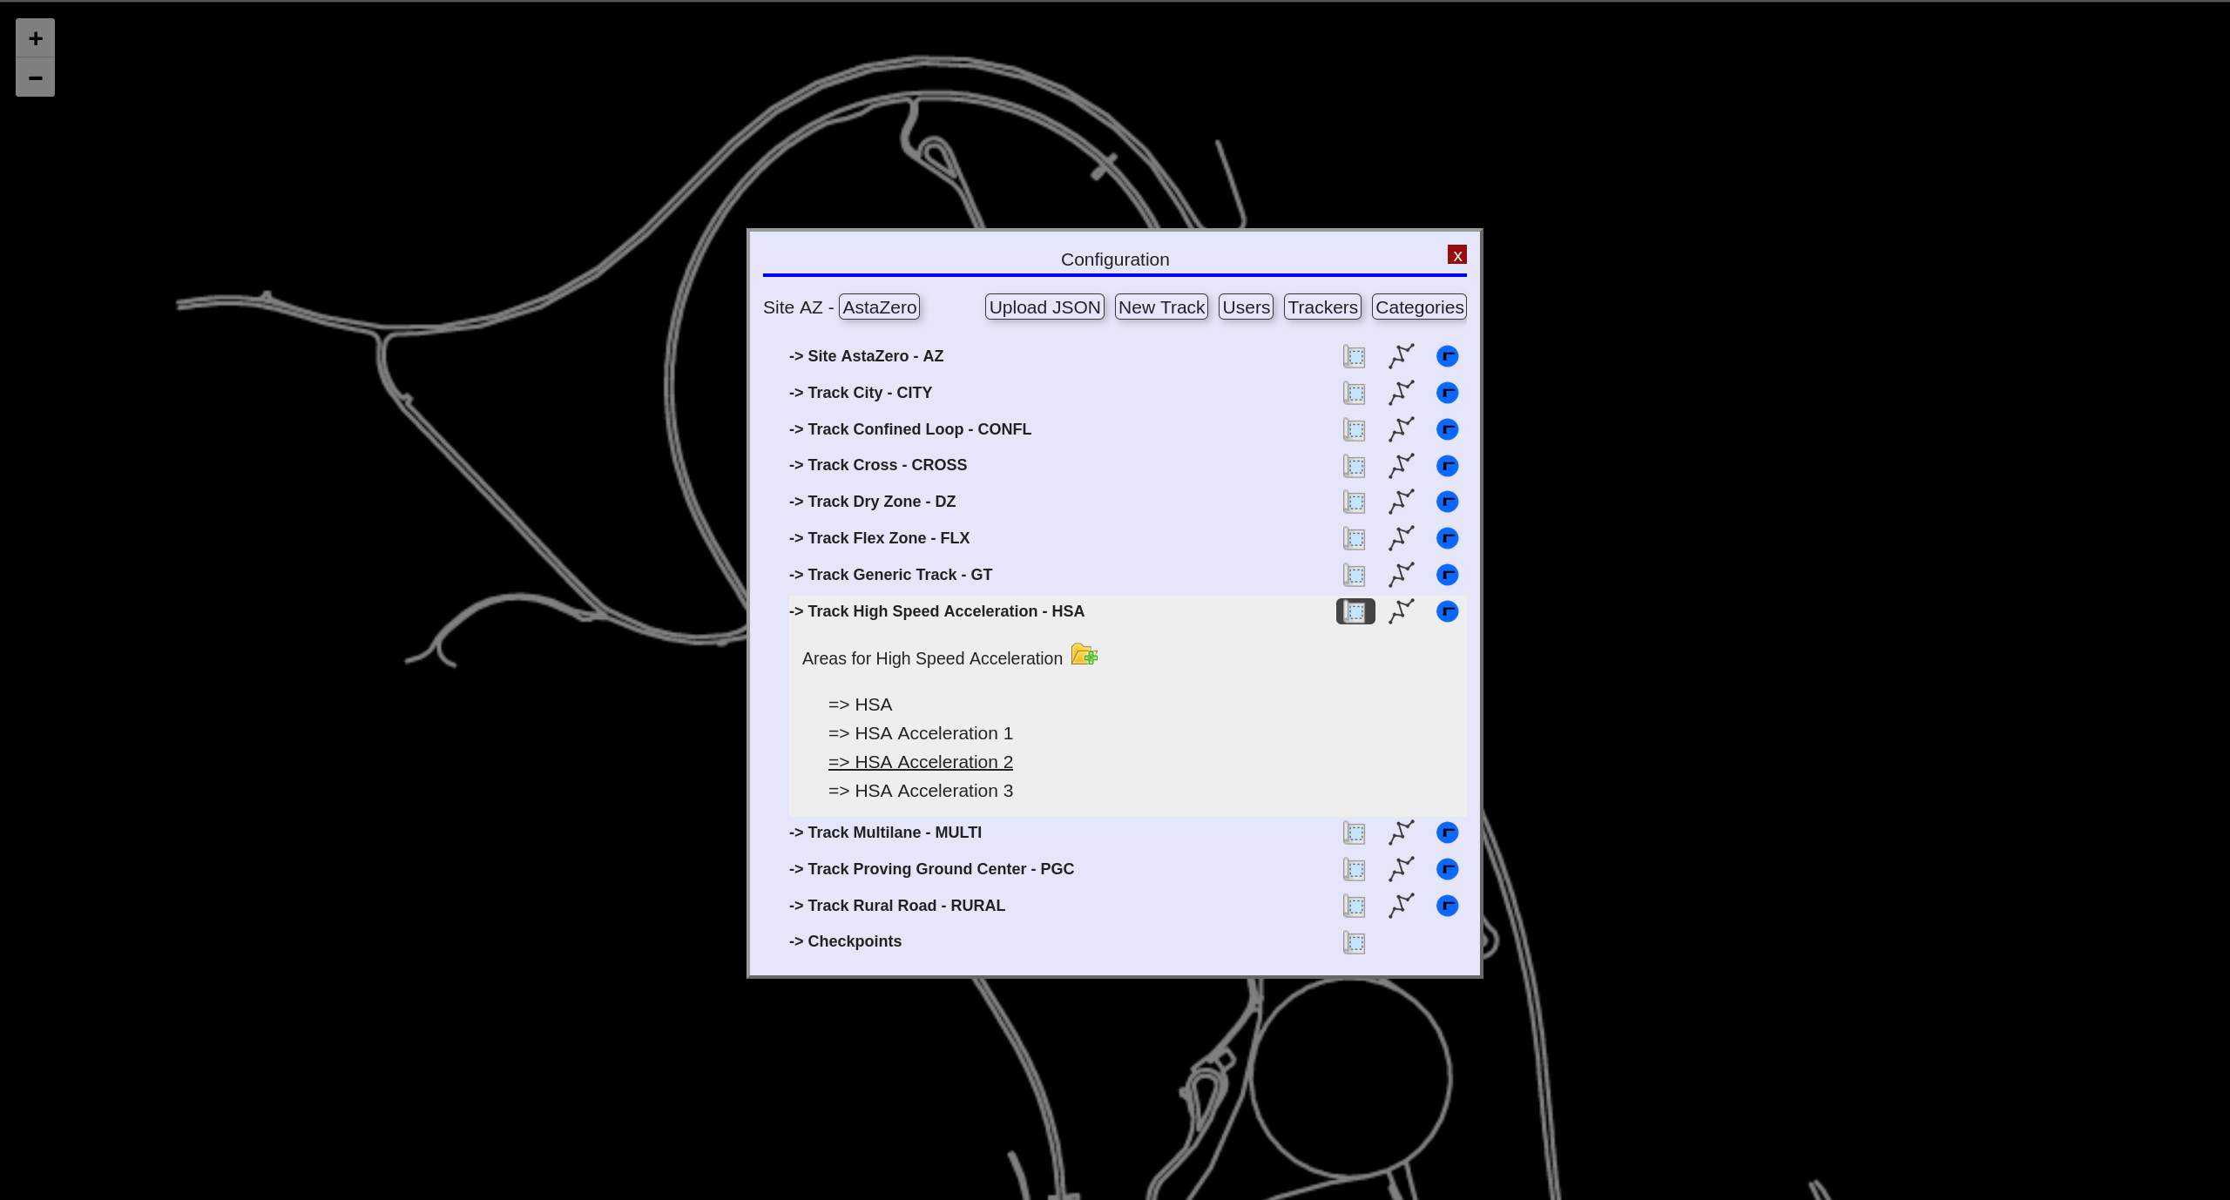Click polyline path icon for Flex Zone - FLX

pos(1401,538)
